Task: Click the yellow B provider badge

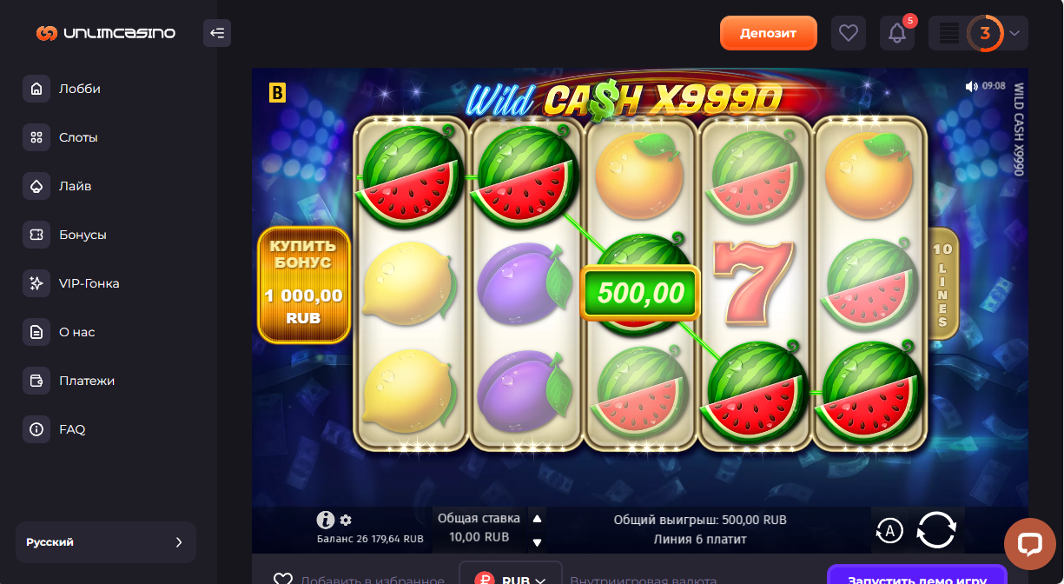Action: click(277, 92)
